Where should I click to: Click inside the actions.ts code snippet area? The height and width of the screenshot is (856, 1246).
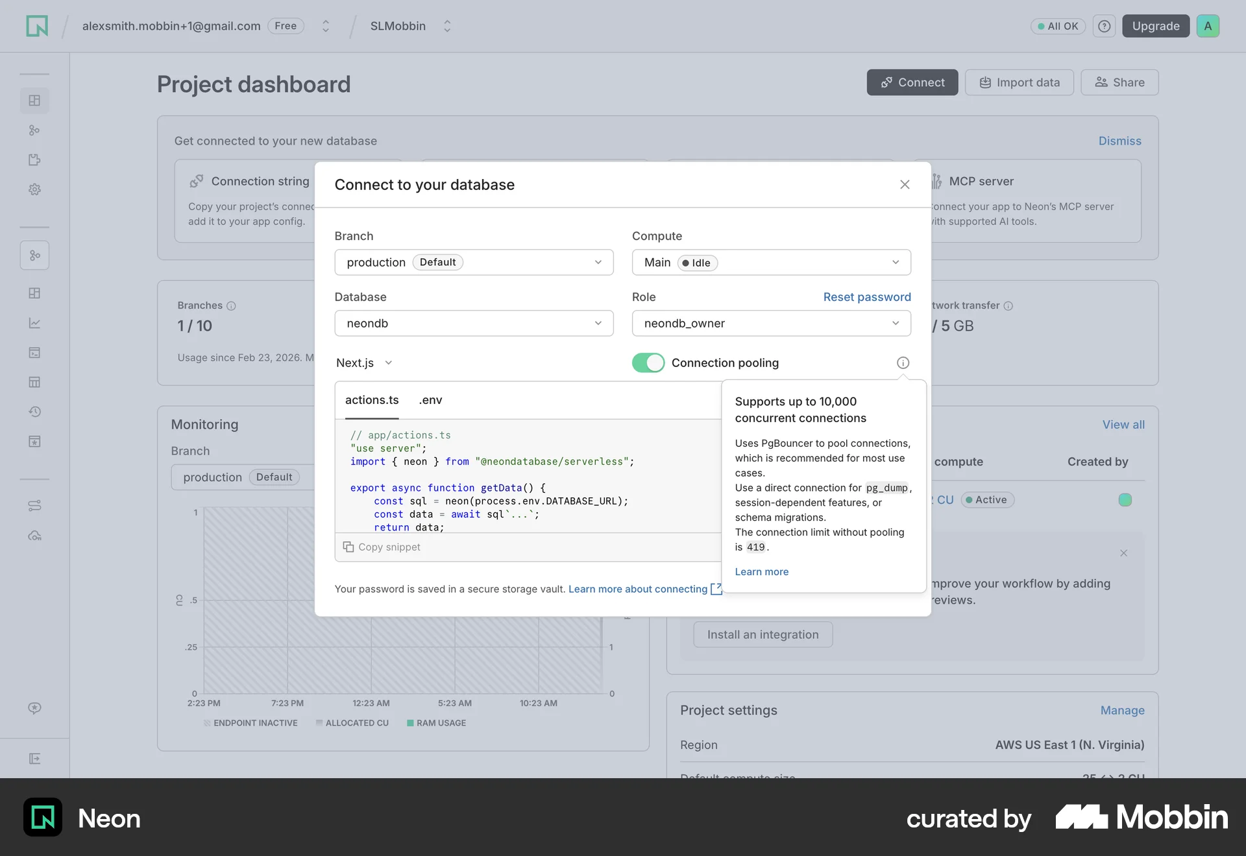[x=528, y=476]
